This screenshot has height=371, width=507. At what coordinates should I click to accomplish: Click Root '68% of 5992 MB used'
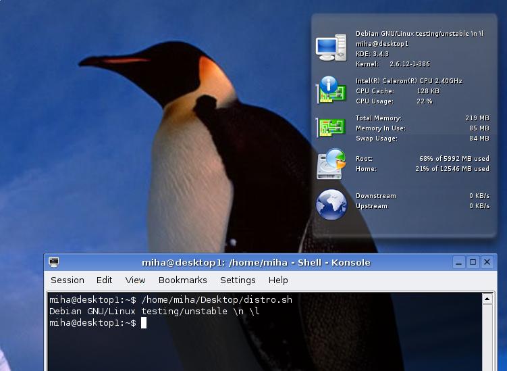(x=454, y=159)
